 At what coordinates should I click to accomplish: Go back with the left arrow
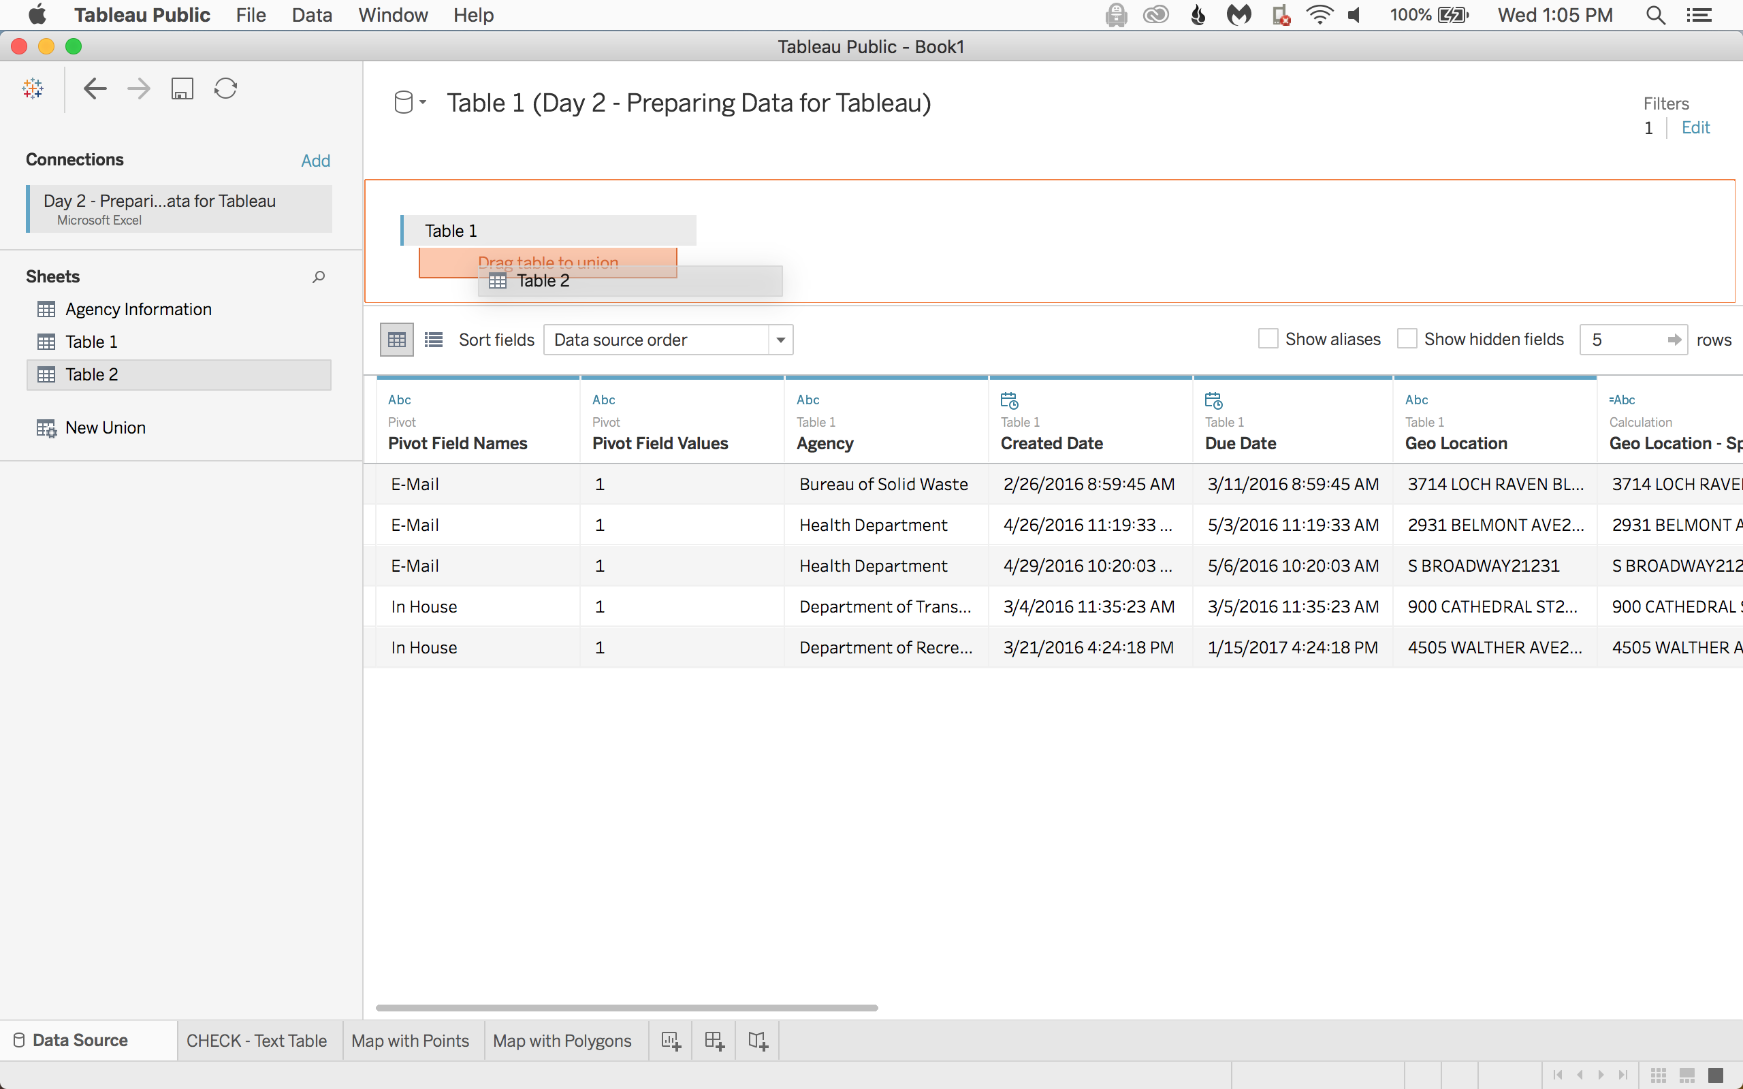[x=95, y=88]
